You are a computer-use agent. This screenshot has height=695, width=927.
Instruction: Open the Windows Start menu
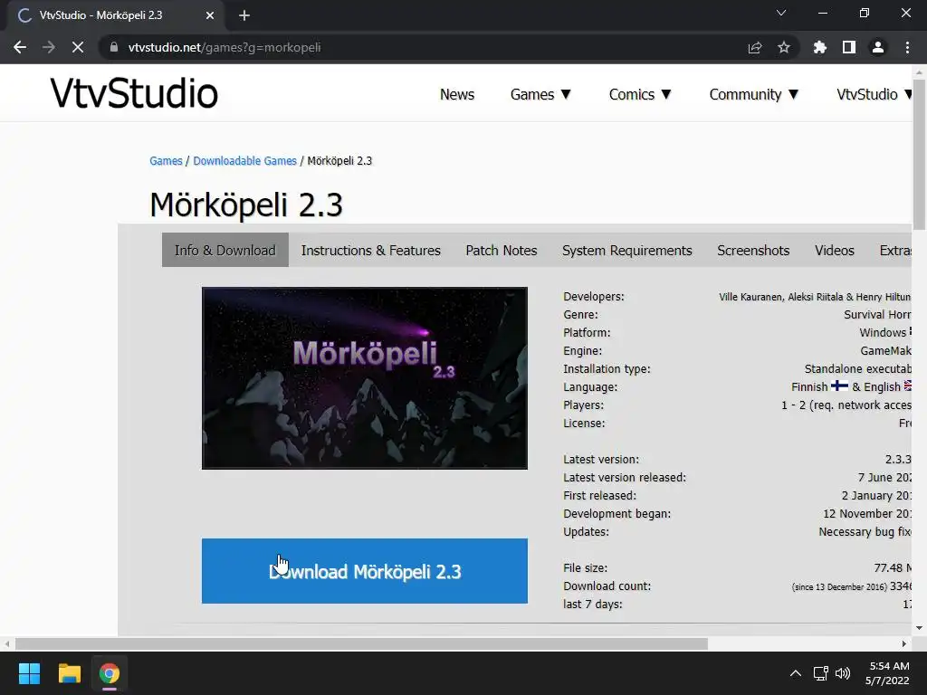point(29,673)
